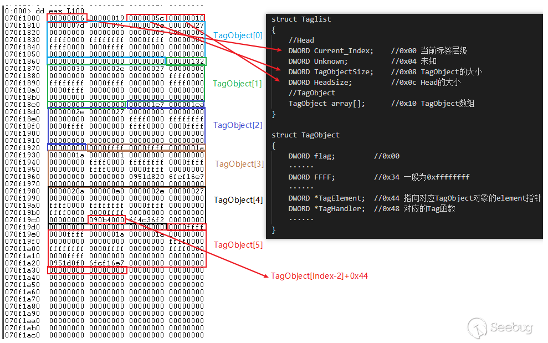The width and height of the screenshot is (548, 343).
Task: Select address 070f1920
Action: 22,148
